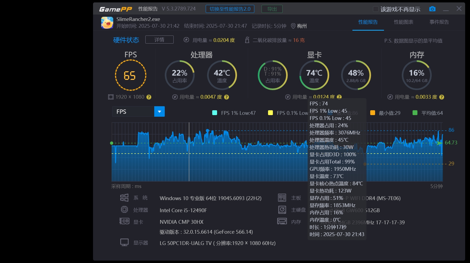Click the CPU 42℃ temperature gauge
Screen dimensions: 470x263
[x=222, y=75]
